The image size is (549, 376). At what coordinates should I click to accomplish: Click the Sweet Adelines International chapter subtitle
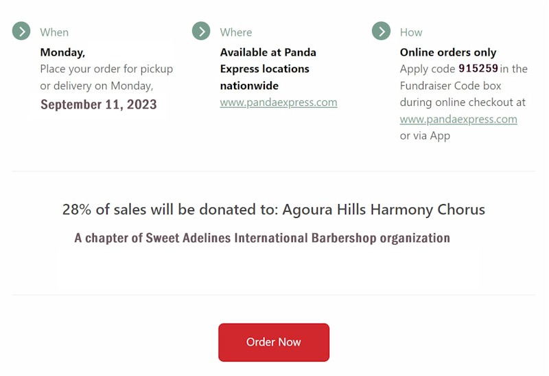click(x=262, y=238)
